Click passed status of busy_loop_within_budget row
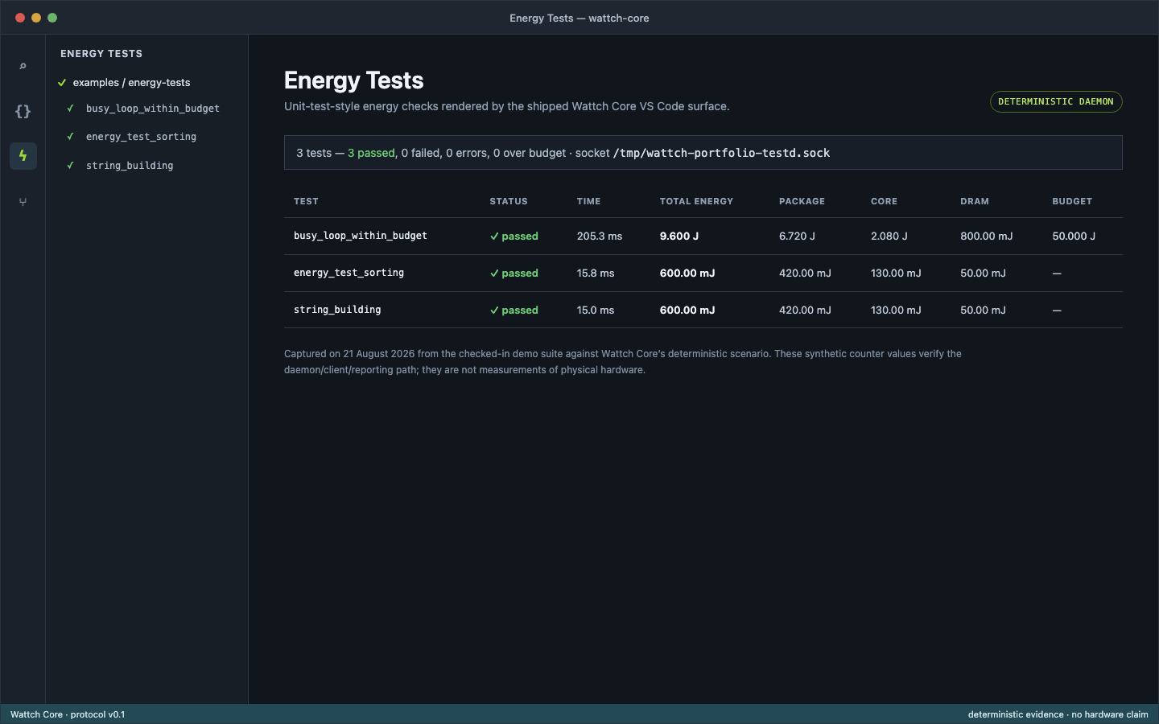The height and width of the screenshot is (724, 1159). [x=514, y=237]
